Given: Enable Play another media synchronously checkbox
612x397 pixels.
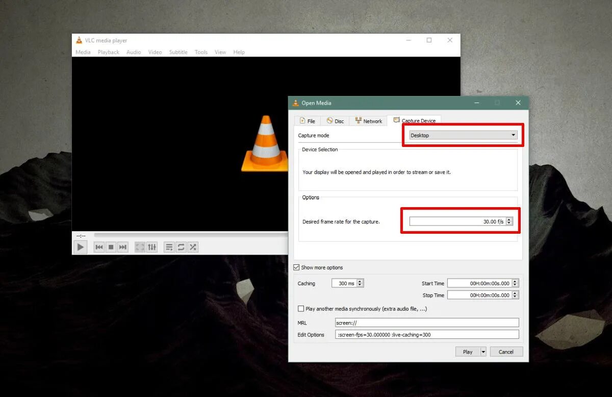Looking at the screenshot, I should [x=301, y=309].
